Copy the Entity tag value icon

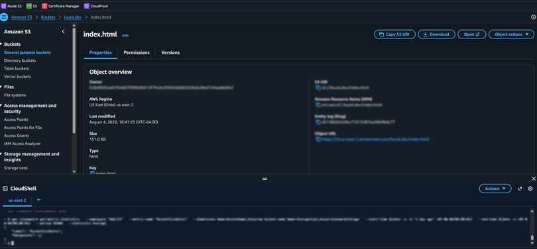pyautogui.click(x=318, y=122)
